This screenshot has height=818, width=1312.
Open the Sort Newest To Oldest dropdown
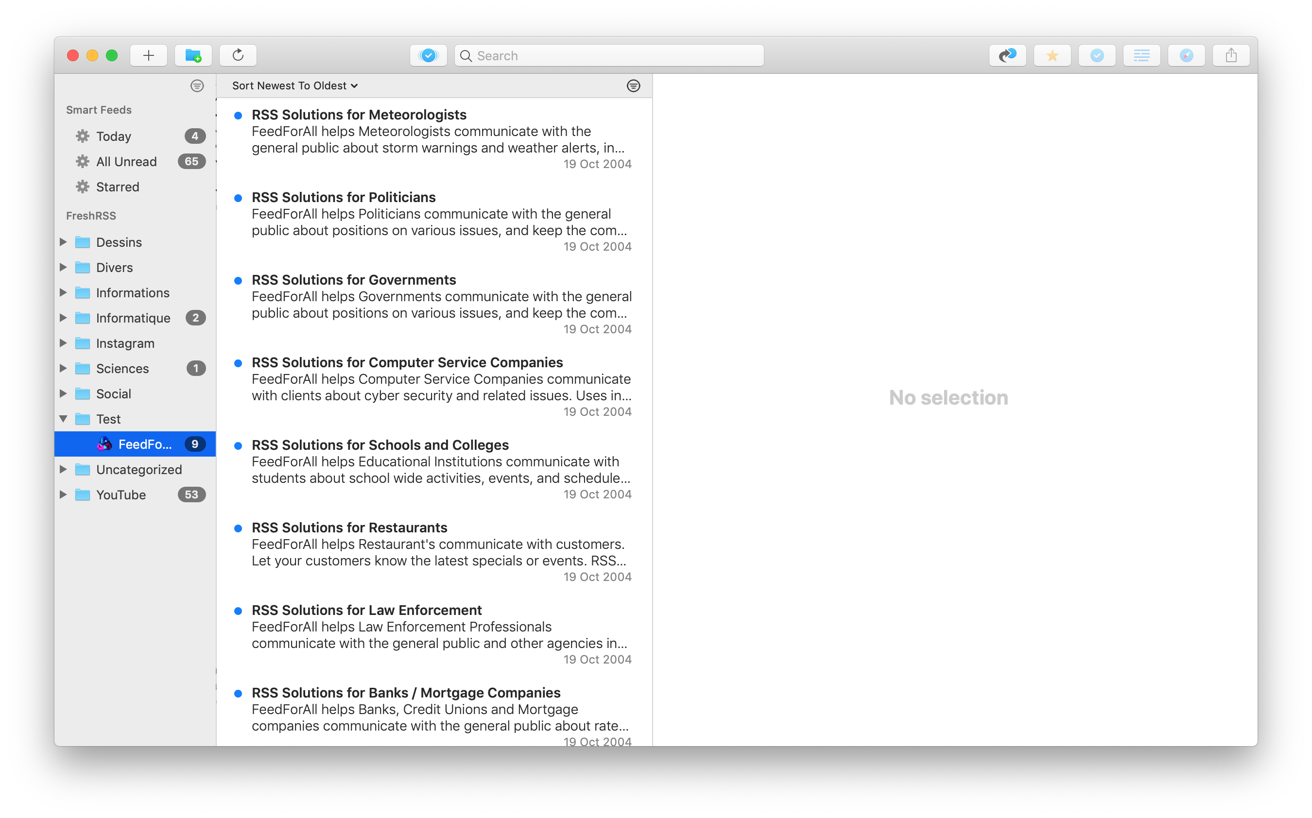pyautogui.click(x=295, y=85)
